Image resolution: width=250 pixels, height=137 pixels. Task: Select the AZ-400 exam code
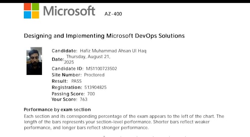tap(113, 14)
